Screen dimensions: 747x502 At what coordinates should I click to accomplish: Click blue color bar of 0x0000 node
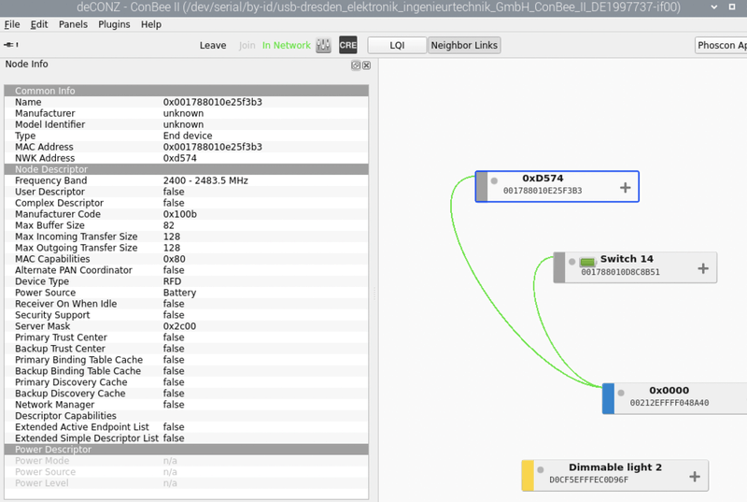(x=609, y=398)
